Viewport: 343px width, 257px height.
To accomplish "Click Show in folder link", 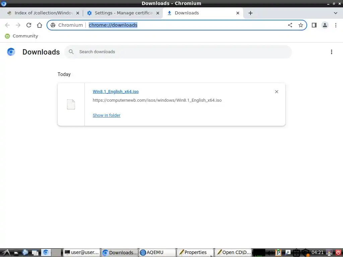I will click(107, 115).
